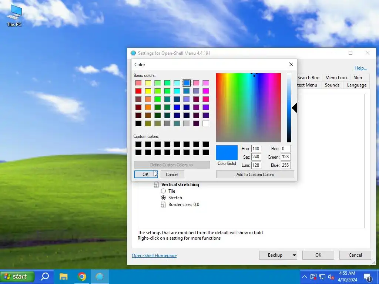Screen dimensions: 379x284
Task: Click the muted volume tray icon
Action: coord(331,277)
